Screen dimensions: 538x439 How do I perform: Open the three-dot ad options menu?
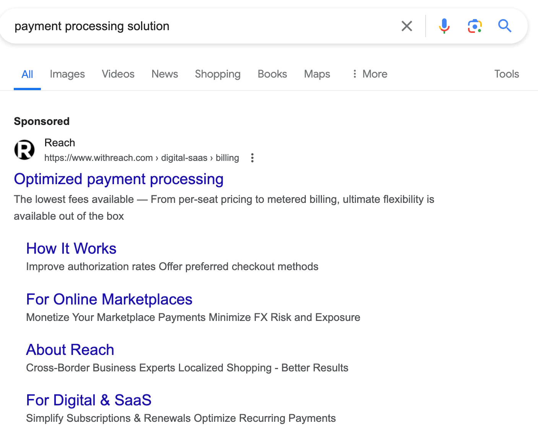(x=252, y=158)
